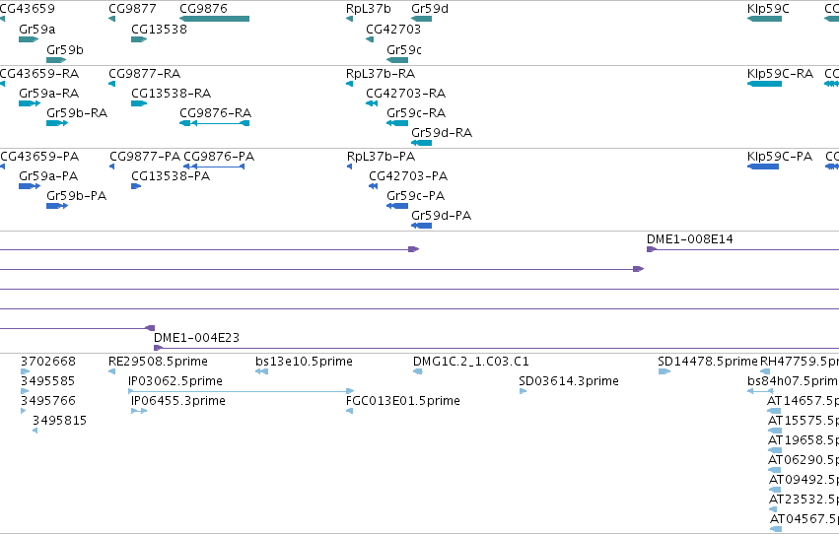Click the CG9877-RA transcript label
839x534 pixels.
coord(145,73)
